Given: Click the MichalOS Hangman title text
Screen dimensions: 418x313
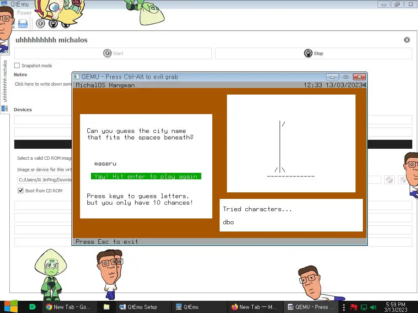Looking at the screenshot, I should (105, 85).
